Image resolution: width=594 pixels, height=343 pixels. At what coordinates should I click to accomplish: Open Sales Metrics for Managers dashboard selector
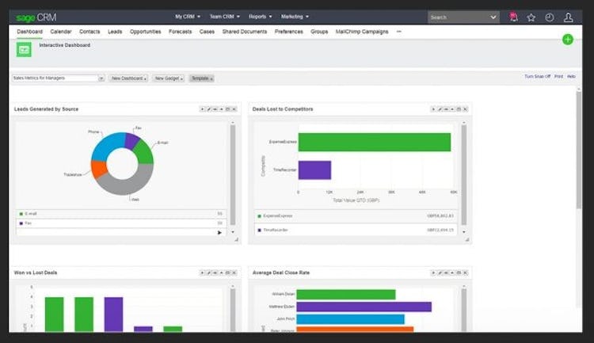[x=59, y=78]
